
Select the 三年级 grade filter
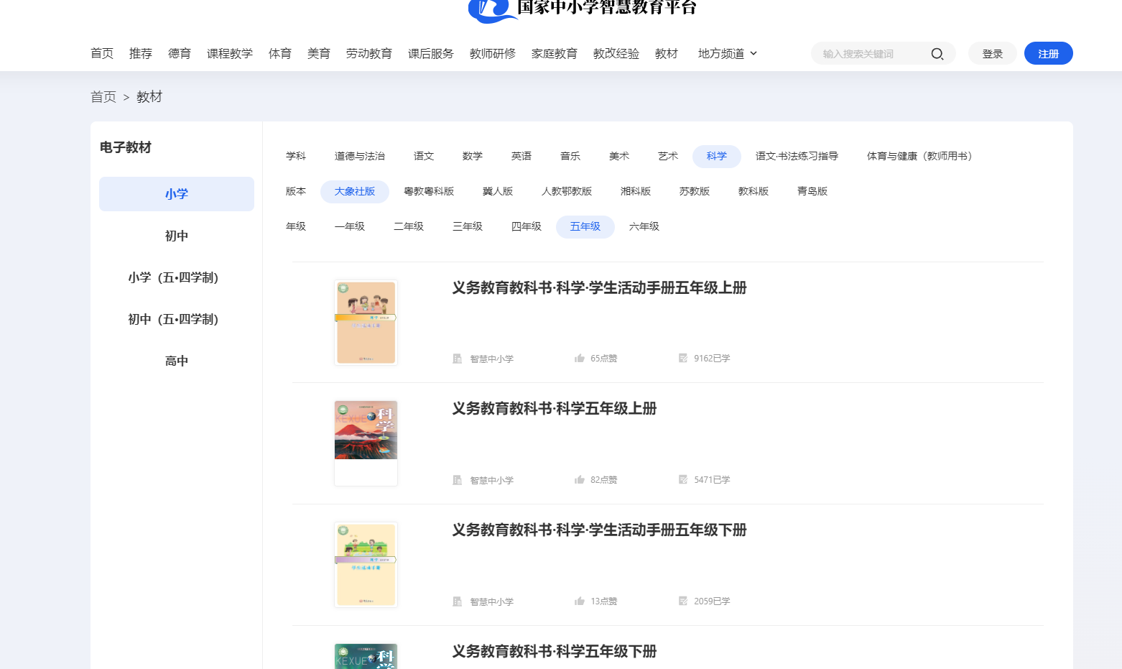tap(467, 226)
